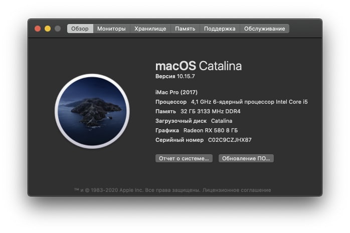Select the serial number C02C9CZJHX87
The width and height of the screenshot is (350, 233).
230,140
